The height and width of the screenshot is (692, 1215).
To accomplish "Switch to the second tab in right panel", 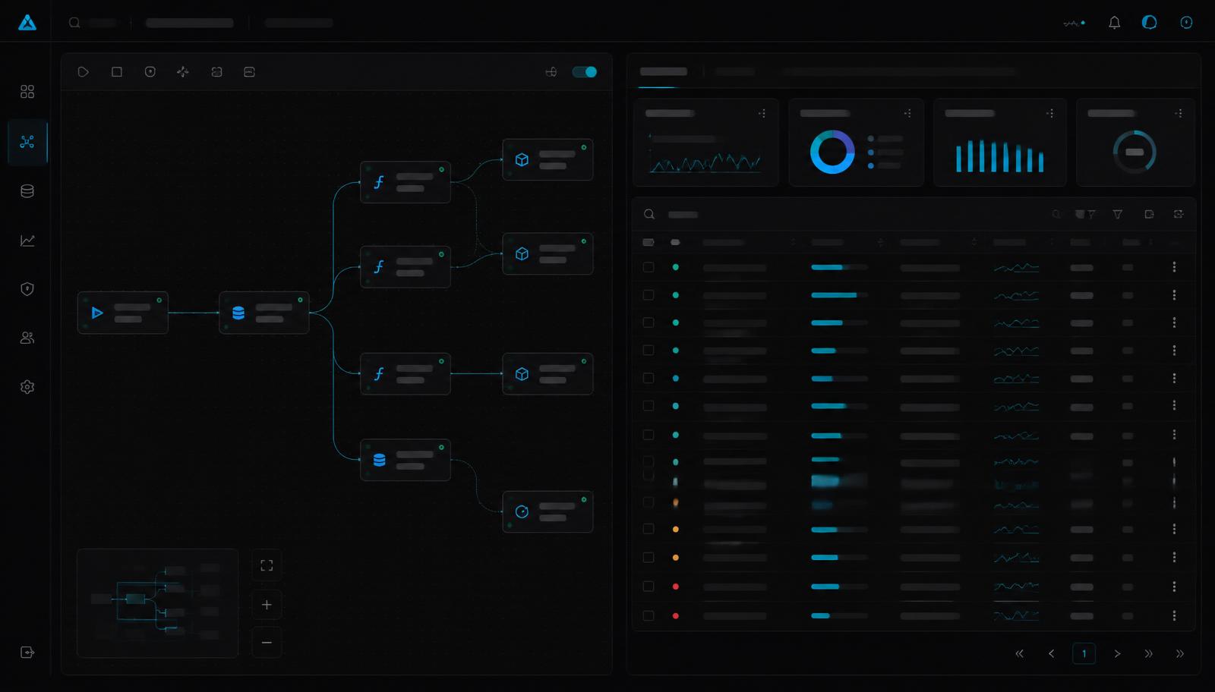I will [734, 71].
